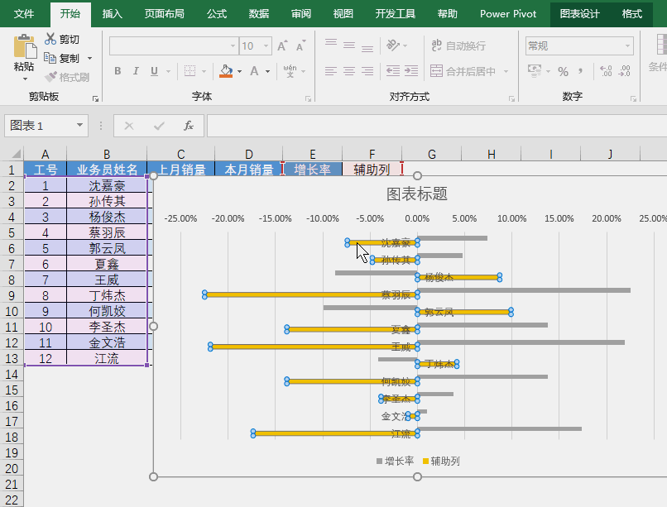This screenshot has width=667, height=507.
Task: Align text to middle vertically
Action: [x=349, y=45]
